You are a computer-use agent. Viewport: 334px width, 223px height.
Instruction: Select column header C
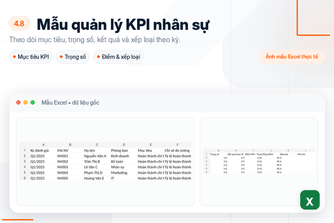pyautogui.click(x=97, y=145)
